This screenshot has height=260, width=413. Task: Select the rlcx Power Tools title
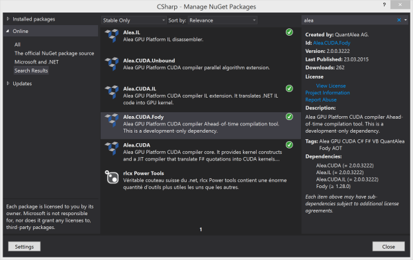click(143, 174)
